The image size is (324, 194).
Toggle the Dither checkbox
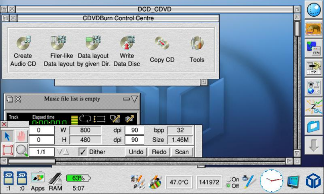point(83,152)
